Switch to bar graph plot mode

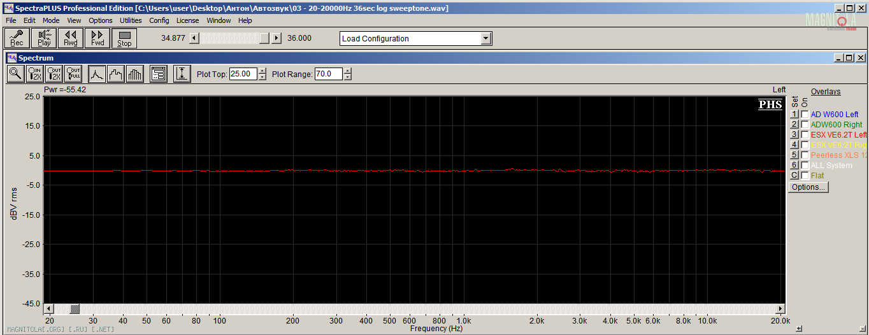[x=135, y=74]
